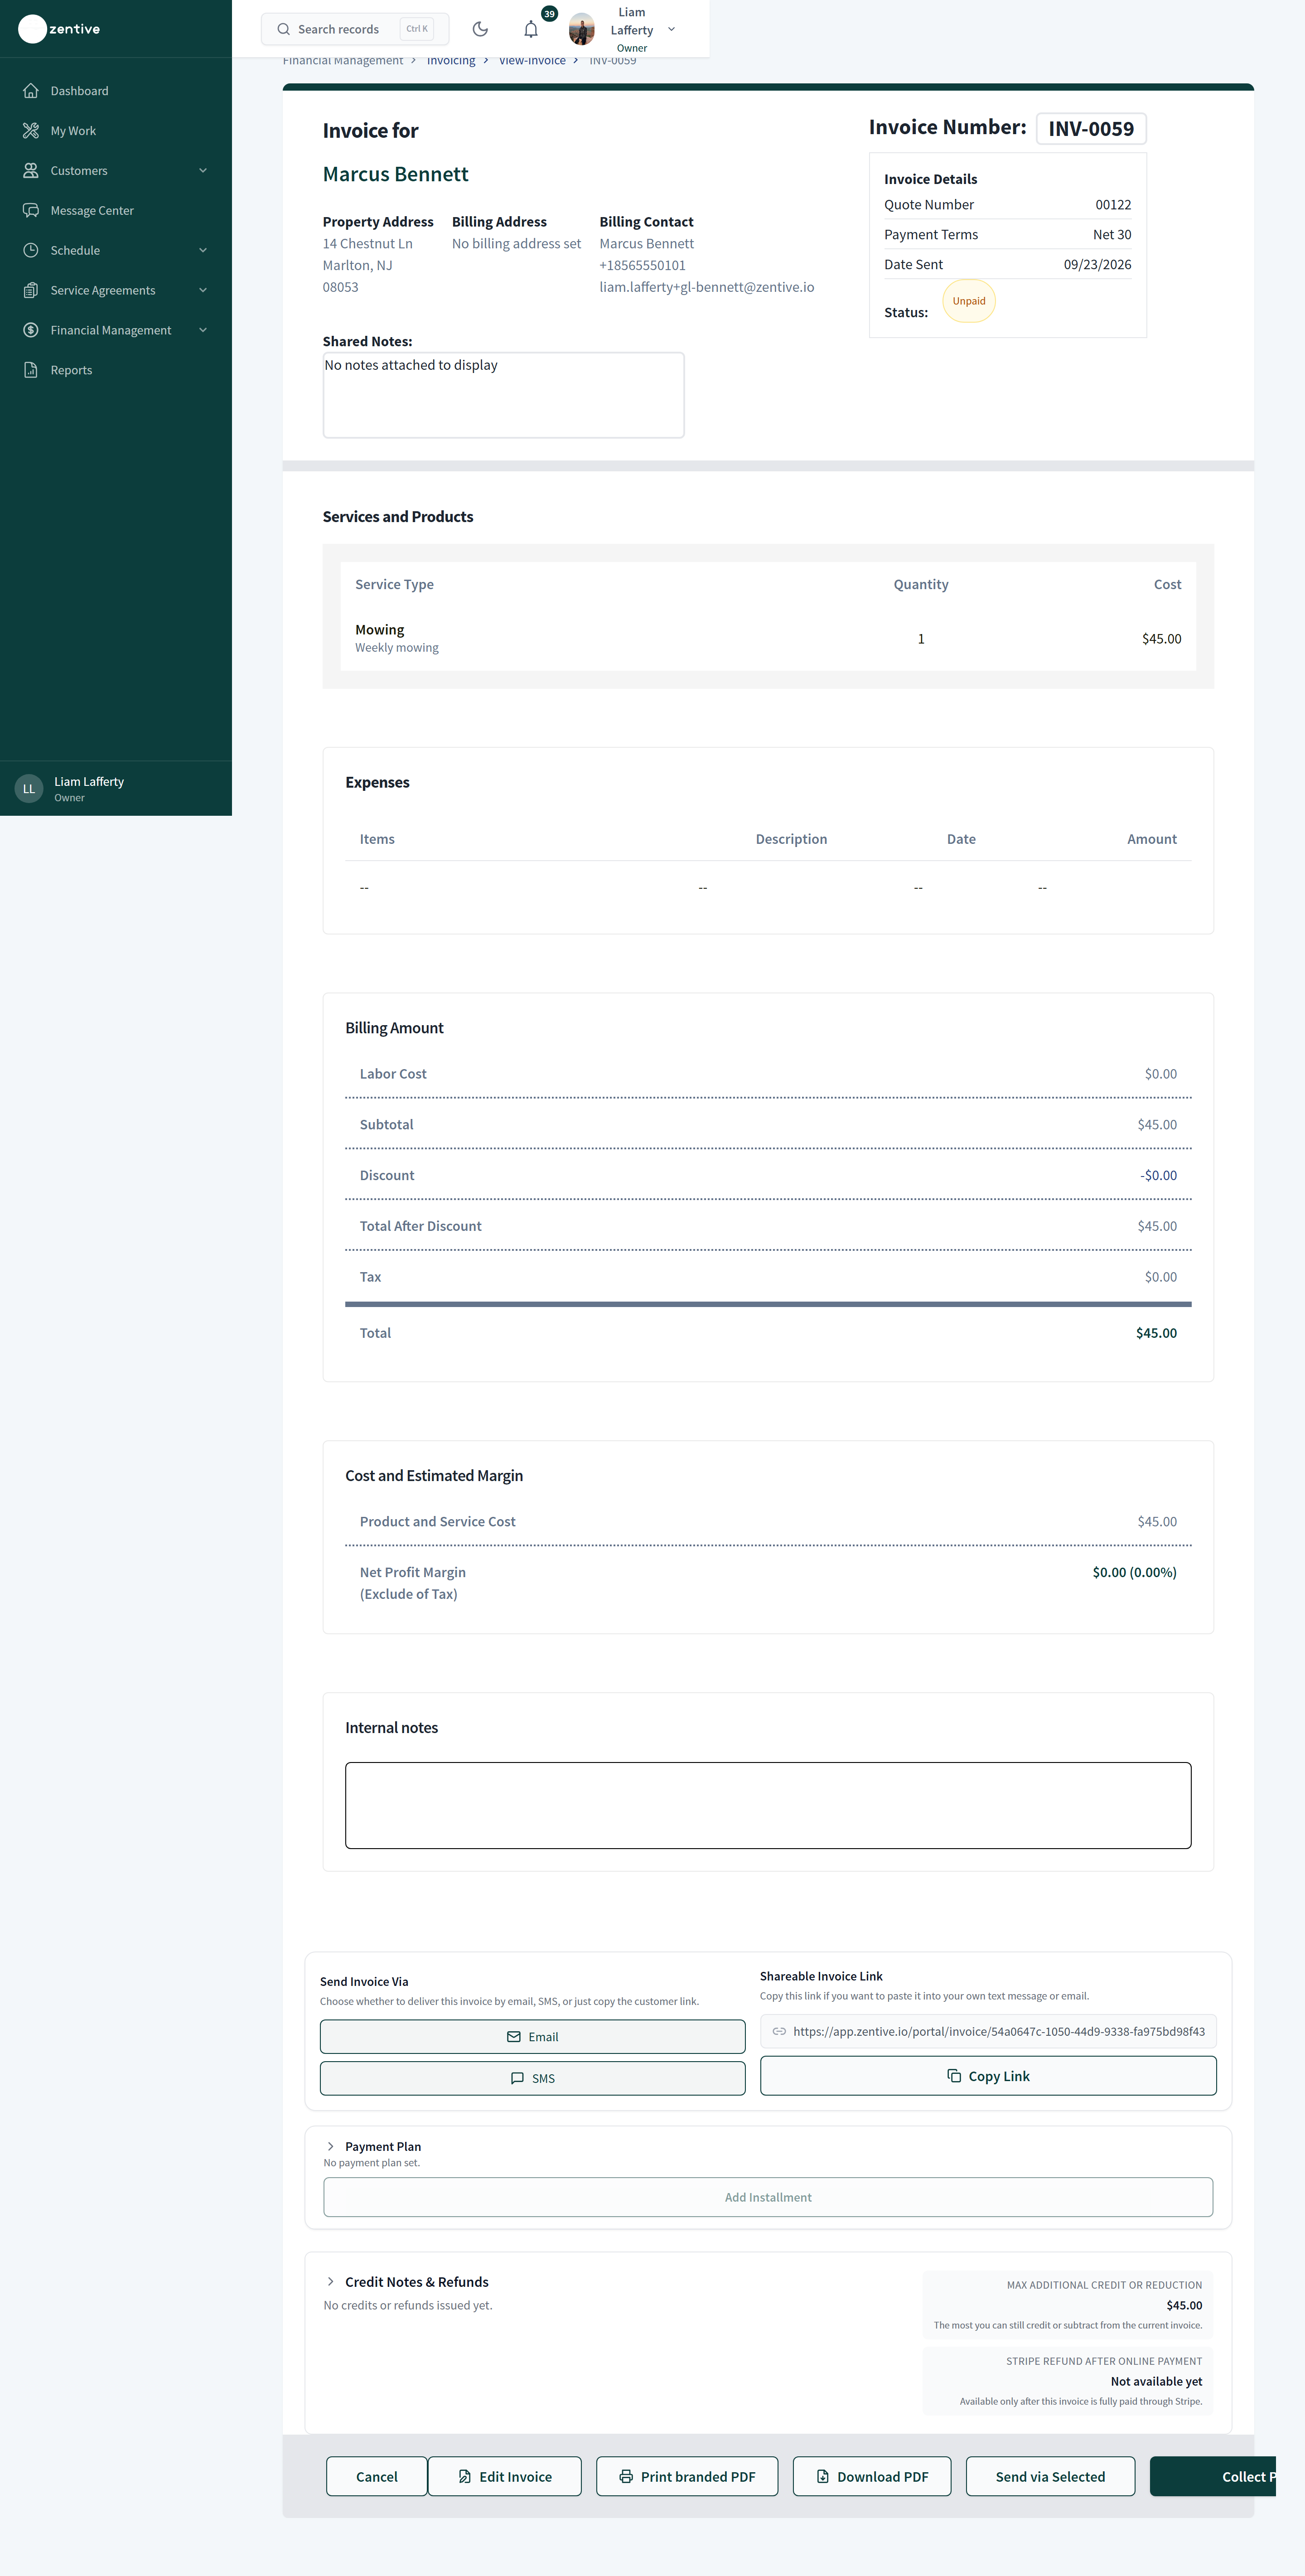
Task: Click the billing contact email address
Action: coord(707,287)
